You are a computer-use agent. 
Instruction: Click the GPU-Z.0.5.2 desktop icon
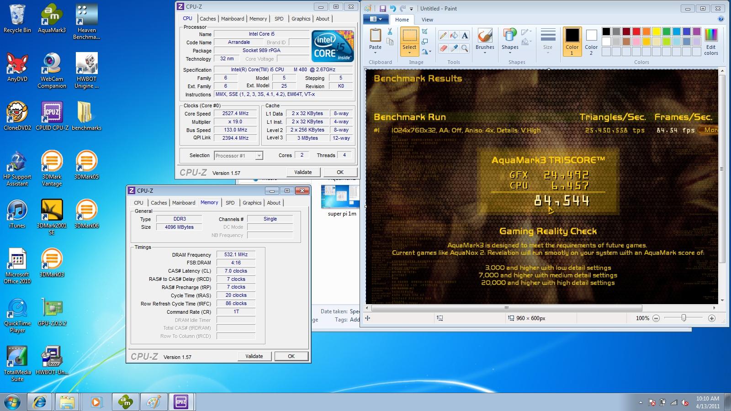52,312
